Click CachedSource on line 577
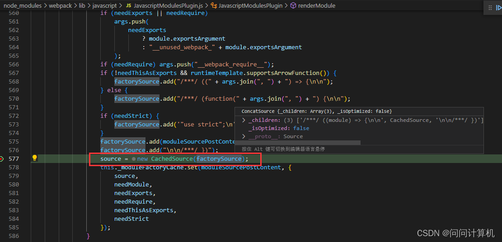 (x=172, y=159)
